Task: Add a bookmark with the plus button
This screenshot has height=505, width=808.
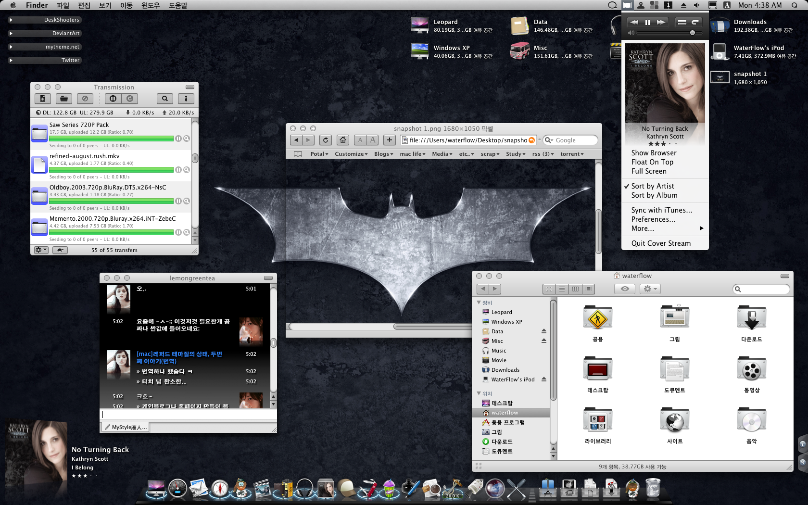Action: (390, 140)
